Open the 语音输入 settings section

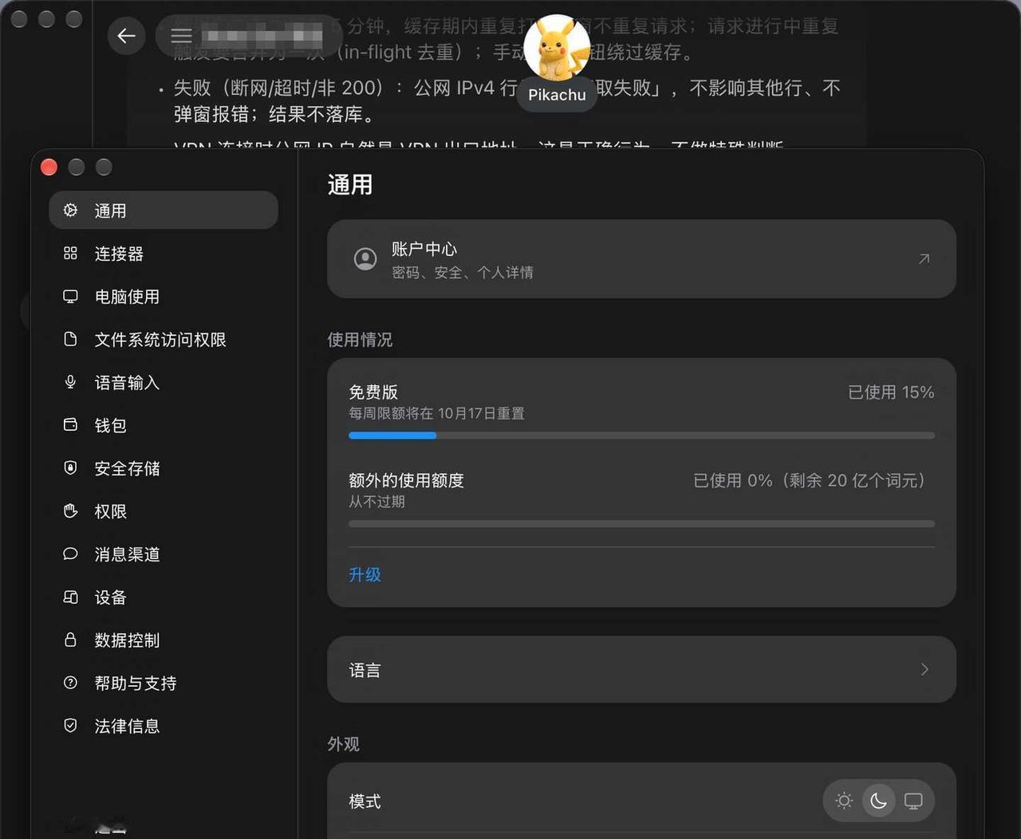(x=164, y=382)
